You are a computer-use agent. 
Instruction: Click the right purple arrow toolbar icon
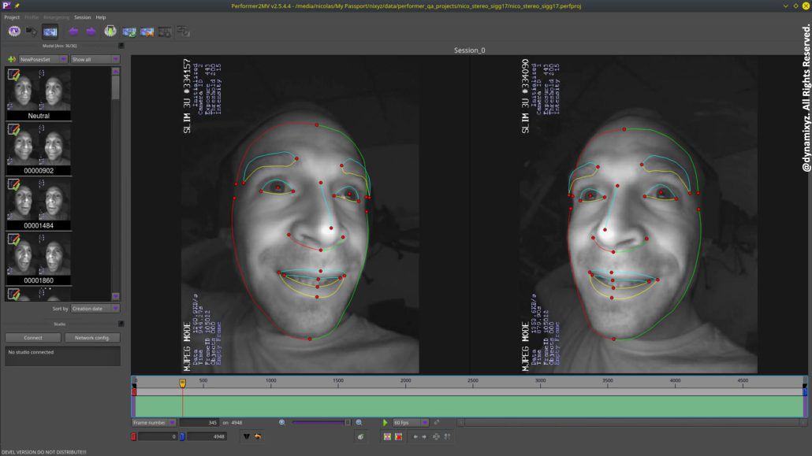pyautogui.click(x=91, y=32)
